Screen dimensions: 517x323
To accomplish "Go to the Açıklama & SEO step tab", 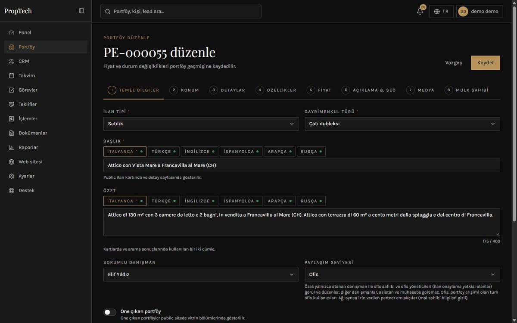I will tap(369, 90).
